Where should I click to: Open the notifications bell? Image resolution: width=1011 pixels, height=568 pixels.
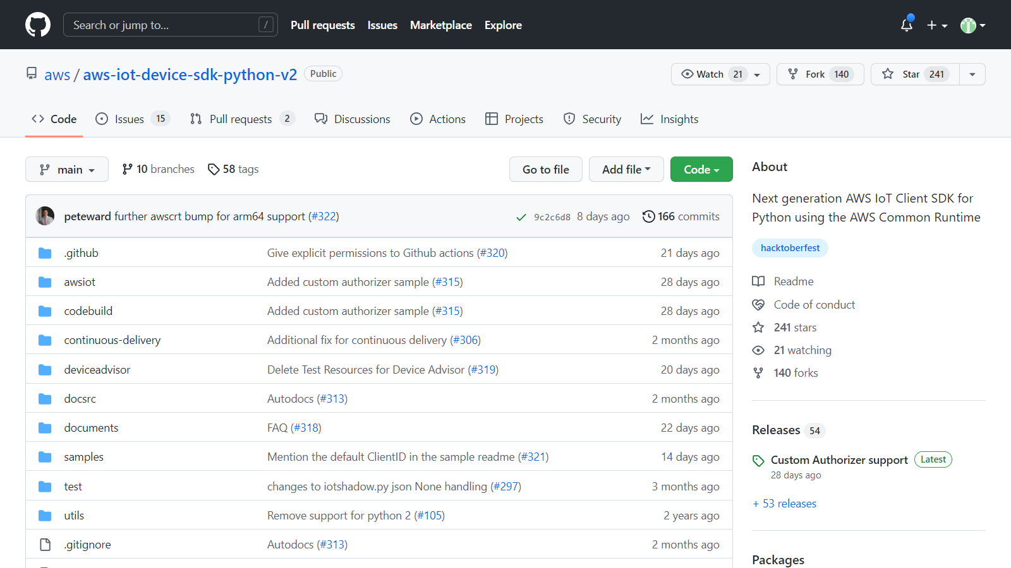tap(906, 25)
